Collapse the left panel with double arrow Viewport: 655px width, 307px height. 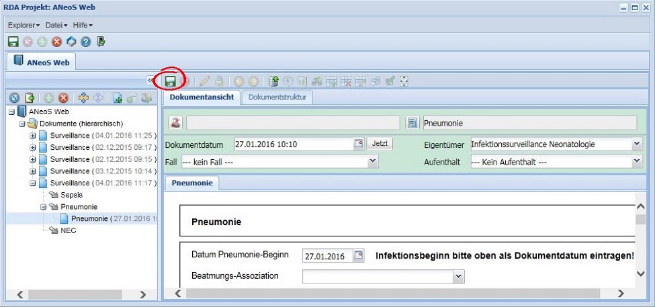(151, 81)
